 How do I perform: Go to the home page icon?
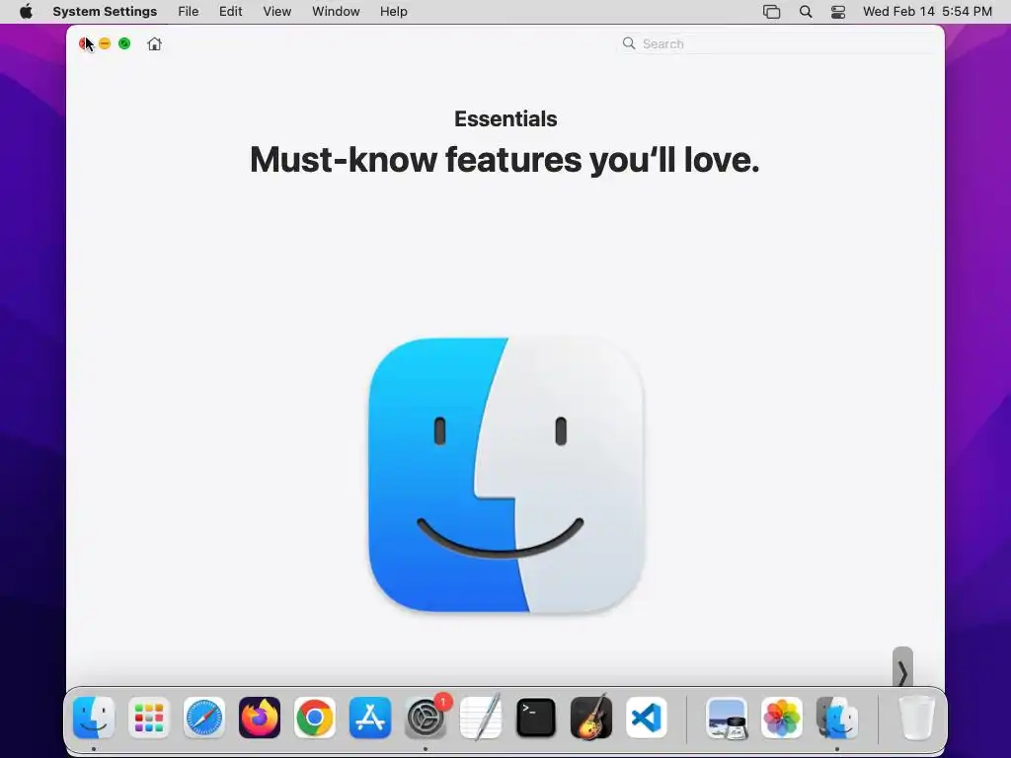coord(154,43)
